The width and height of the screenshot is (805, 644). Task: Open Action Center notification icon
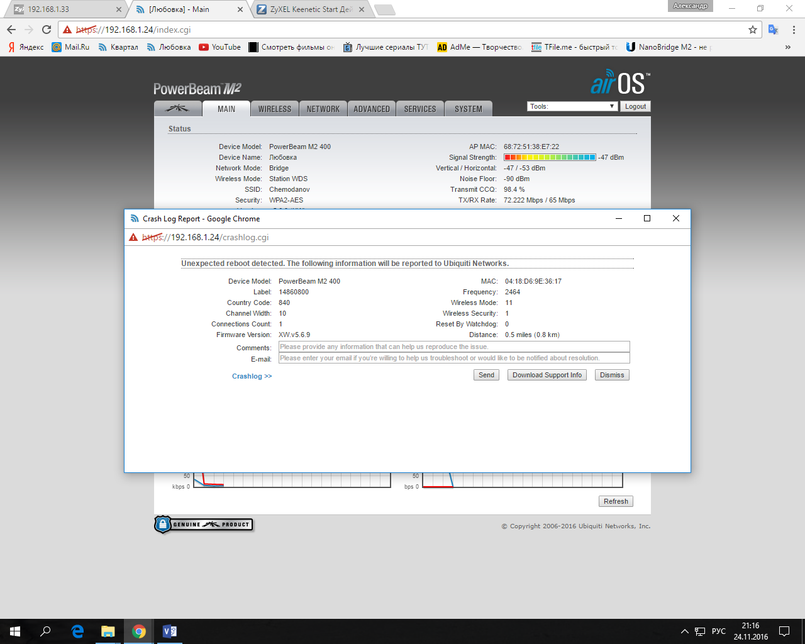click(x=784, y=631)
